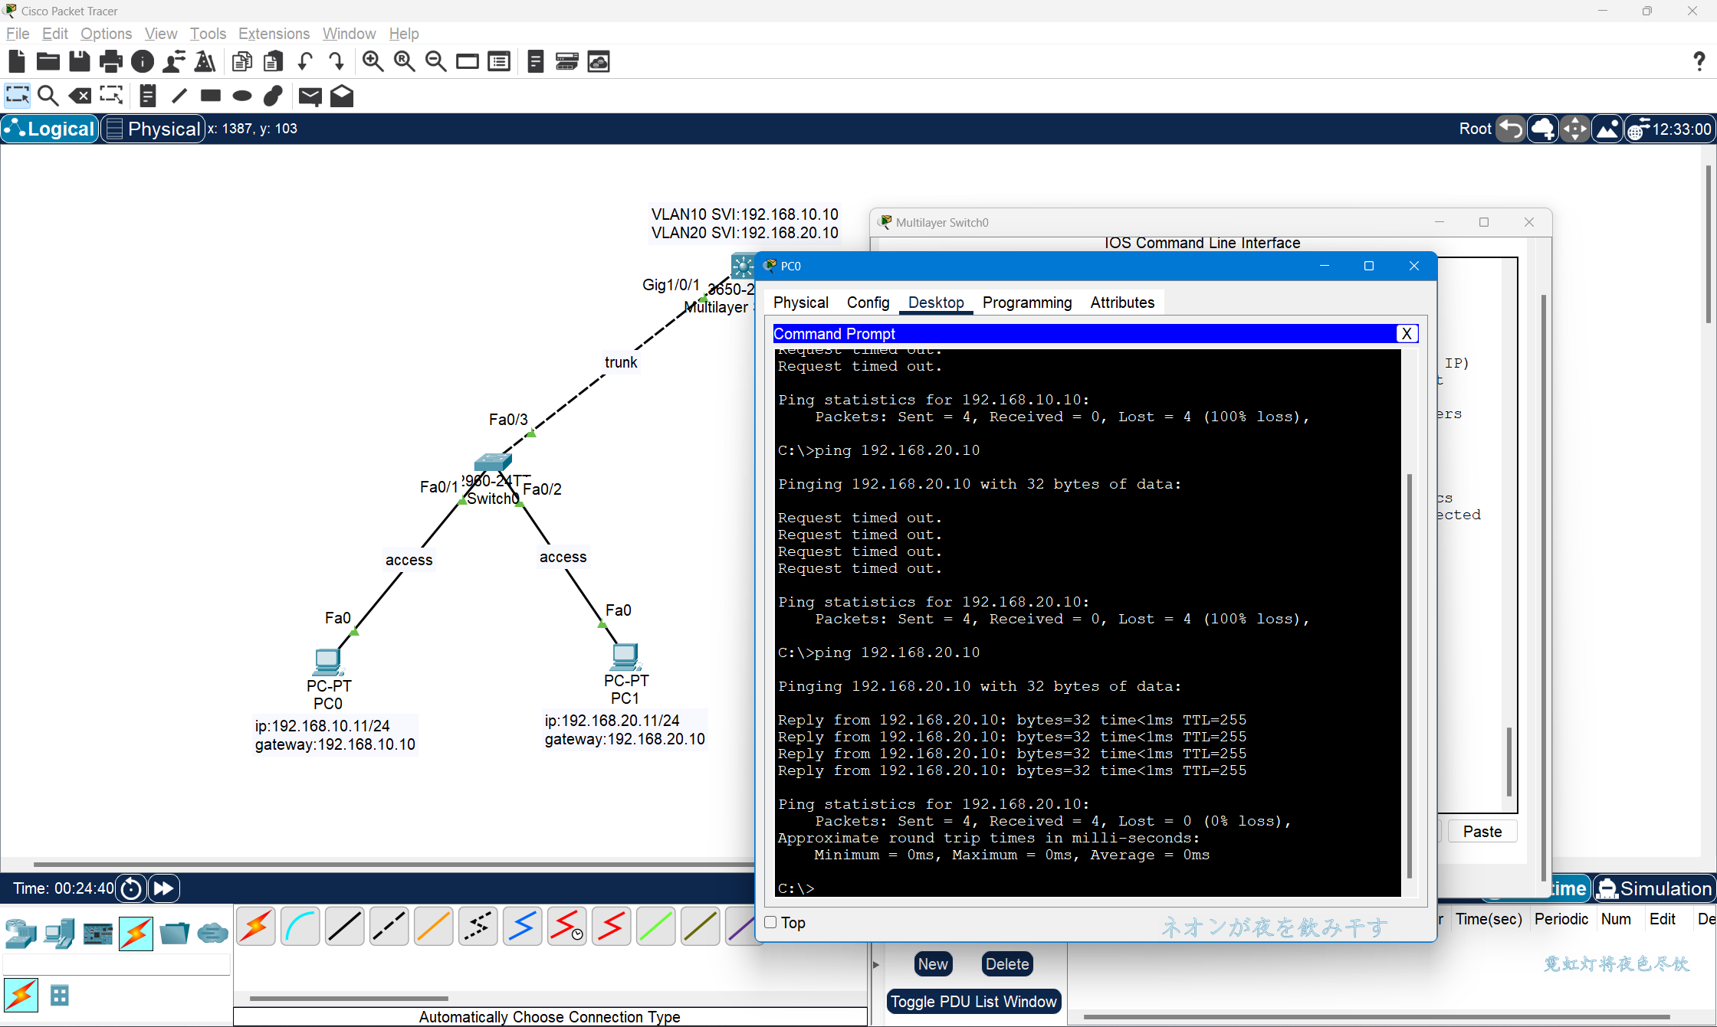This screenshot has width=1717, height=1027.
Task: Open the custom devices dialog icon
Action: point(499,61)
